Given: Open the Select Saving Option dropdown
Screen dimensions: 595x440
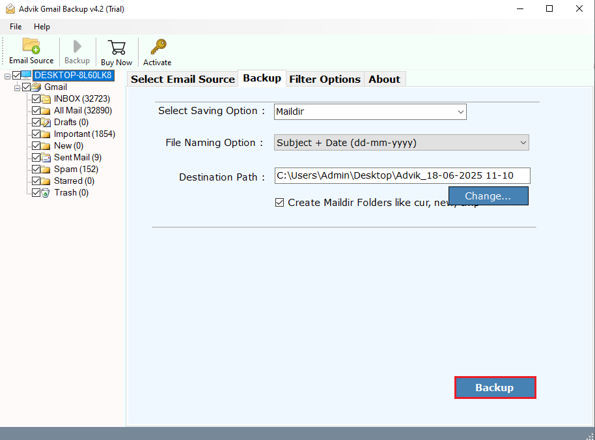Looking at the screenshot, I should [x=370, y=111].
